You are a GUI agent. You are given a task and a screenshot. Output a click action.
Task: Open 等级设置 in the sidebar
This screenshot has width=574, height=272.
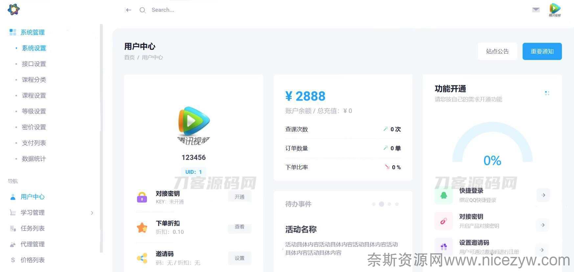tap(34, 111)
